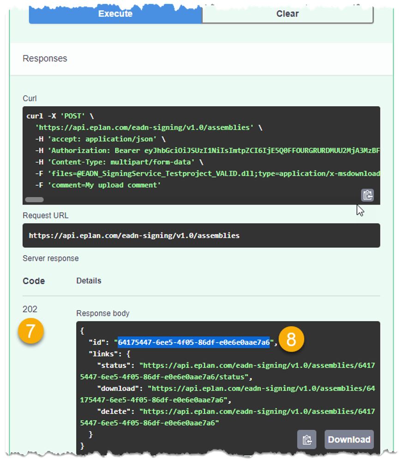Click the status link URL in response

pyautogui.click(x=257, y=365)
